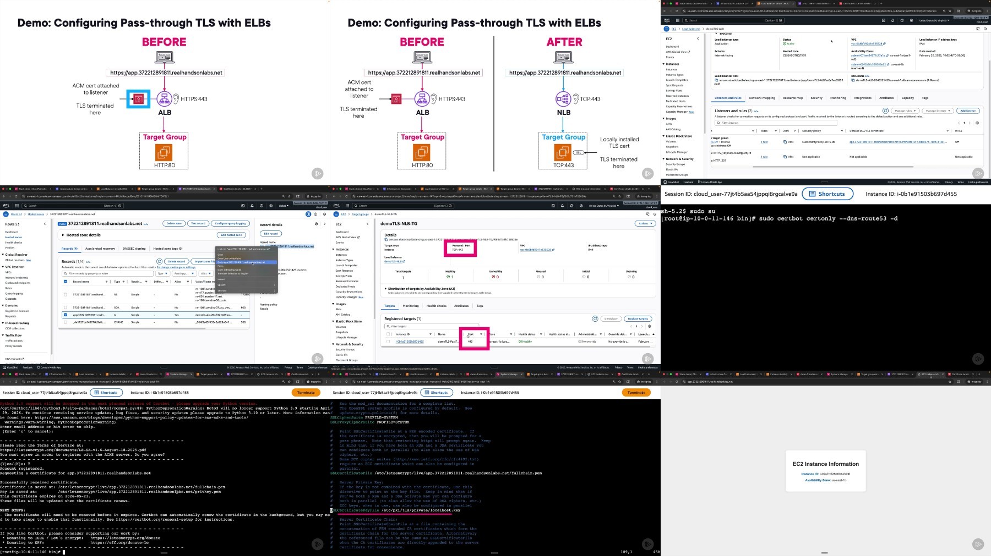
Task: Expand the Hosted zone details section
Action: coord(63,235)
